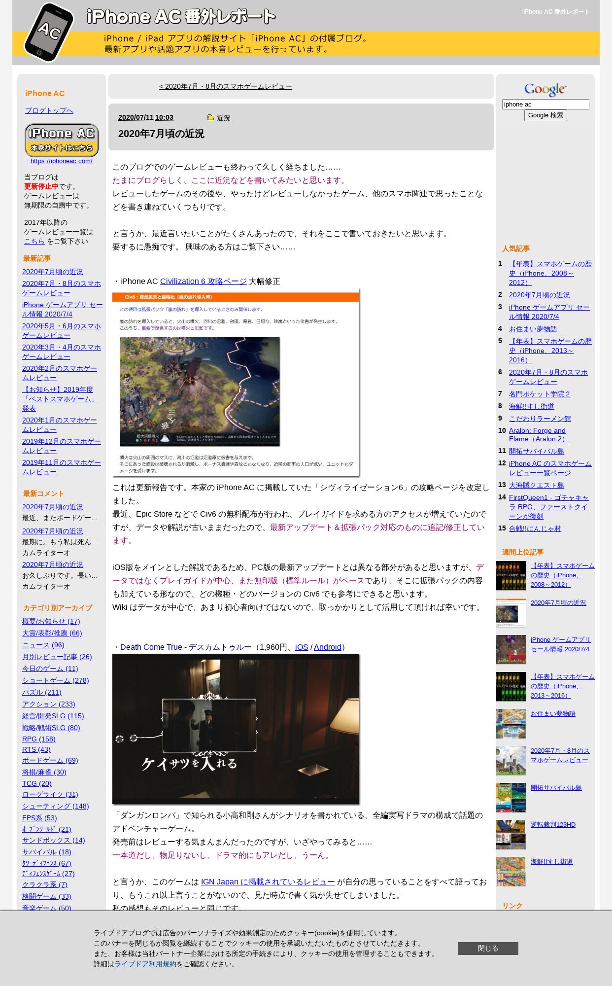This screenshot has height=986, width=612.
Task: Open the Death Come True iOS link
Action: pos(302,647)
